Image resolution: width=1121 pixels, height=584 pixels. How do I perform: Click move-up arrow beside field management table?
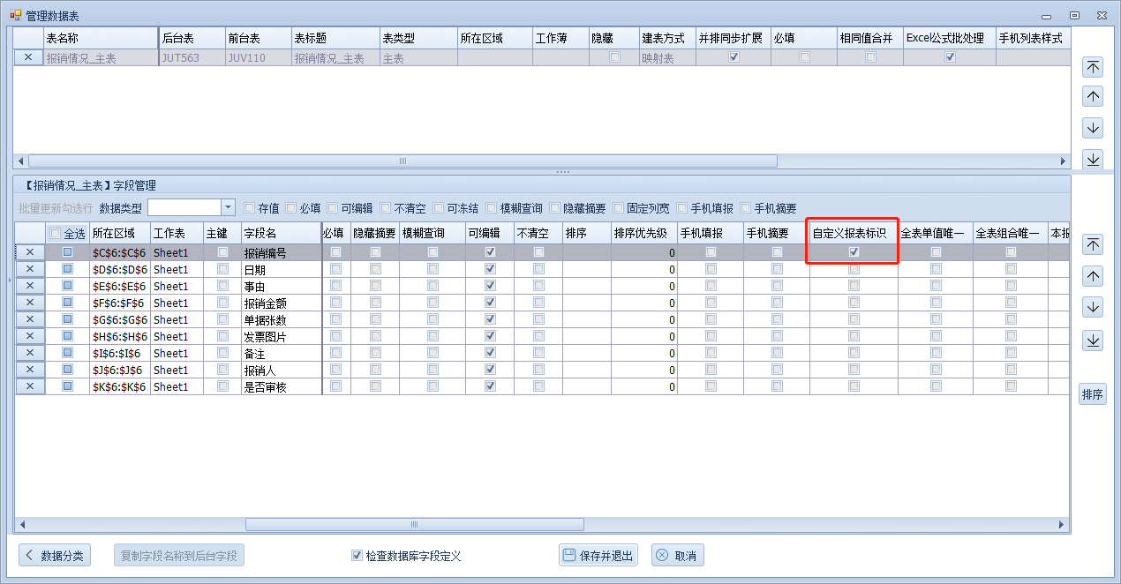coord(1093,276)
